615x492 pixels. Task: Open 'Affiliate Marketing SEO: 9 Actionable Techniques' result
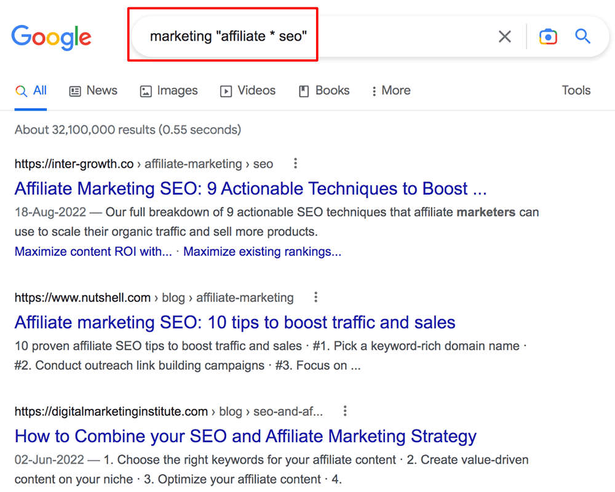[x=251, y=189]
